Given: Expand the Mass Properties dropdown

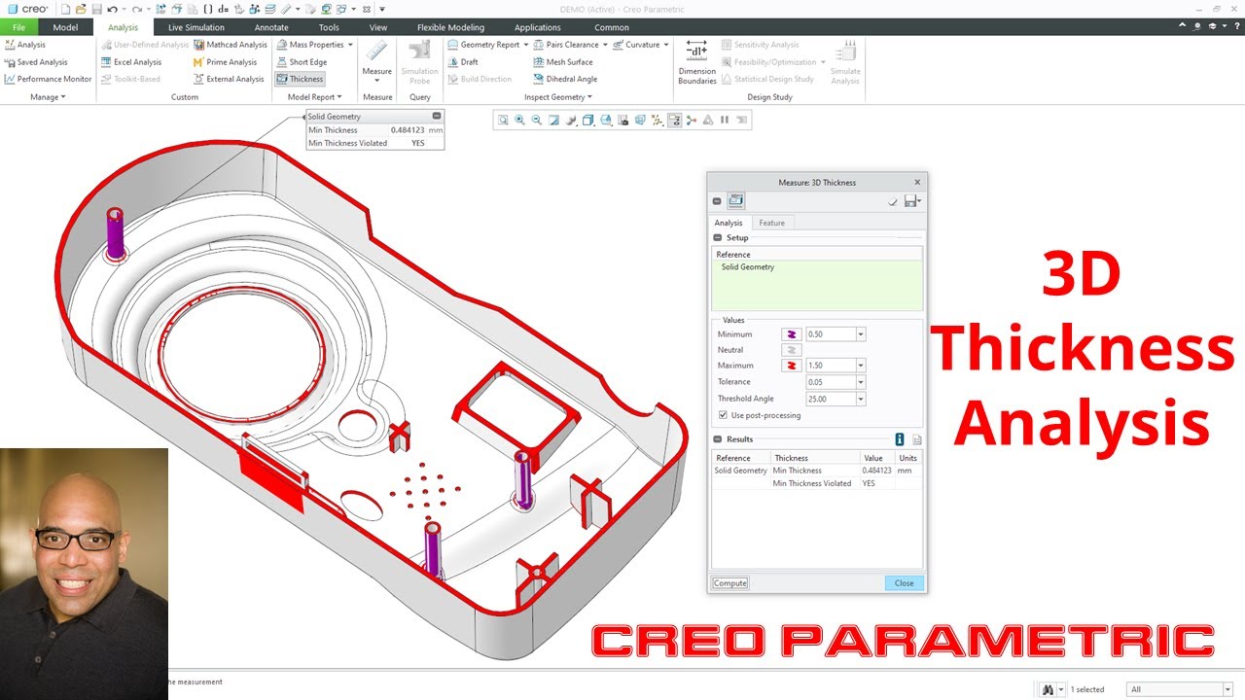Looking at the screenshot, I should point(350,44).
